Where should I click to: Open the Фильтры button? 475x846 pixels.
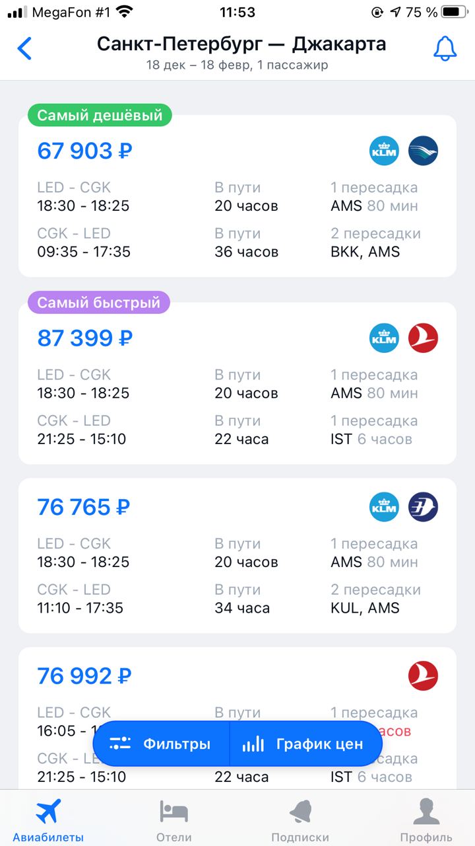coord(161,744)
